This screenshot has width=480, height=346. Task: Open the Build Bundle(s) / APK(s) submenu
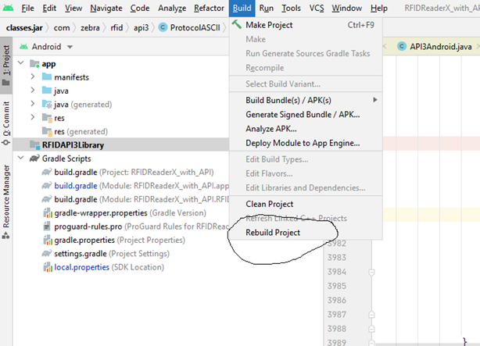288,100
